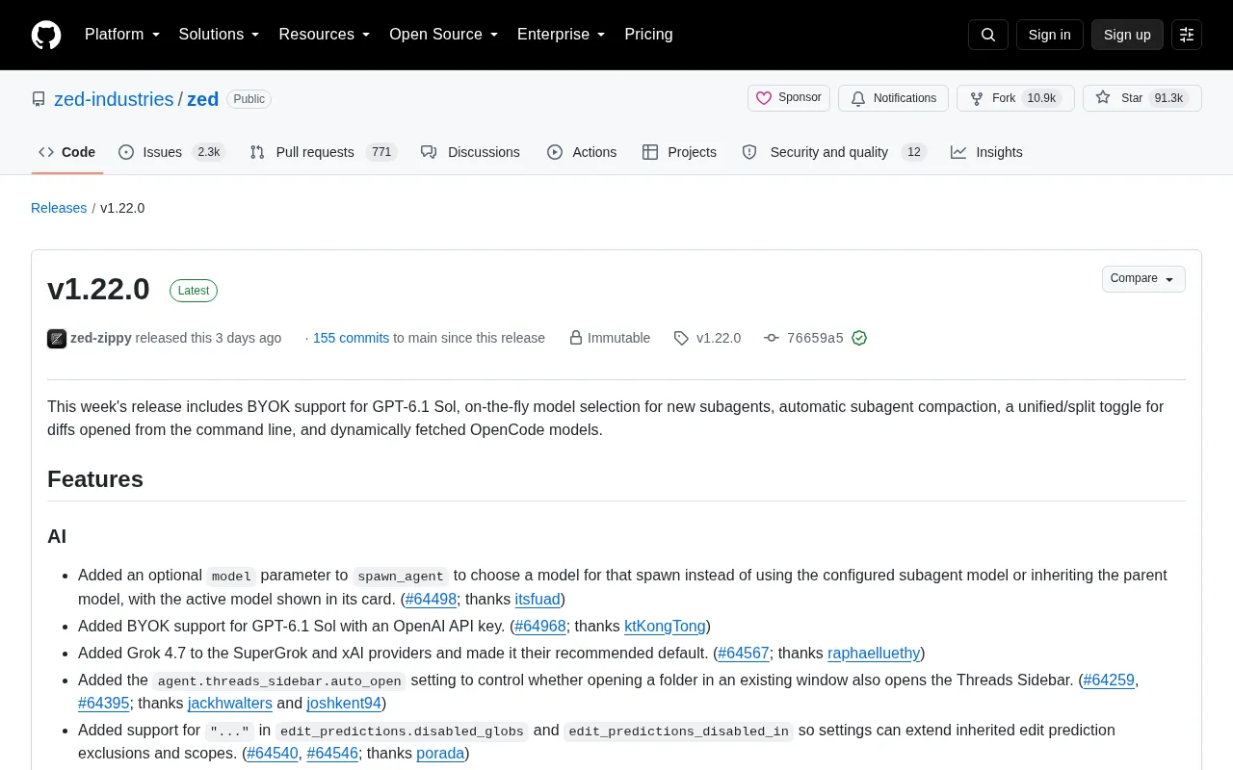Open contributor raphaelluethy profile
The height and width of the screenshot is (770, 1233).
coord(874,654)
